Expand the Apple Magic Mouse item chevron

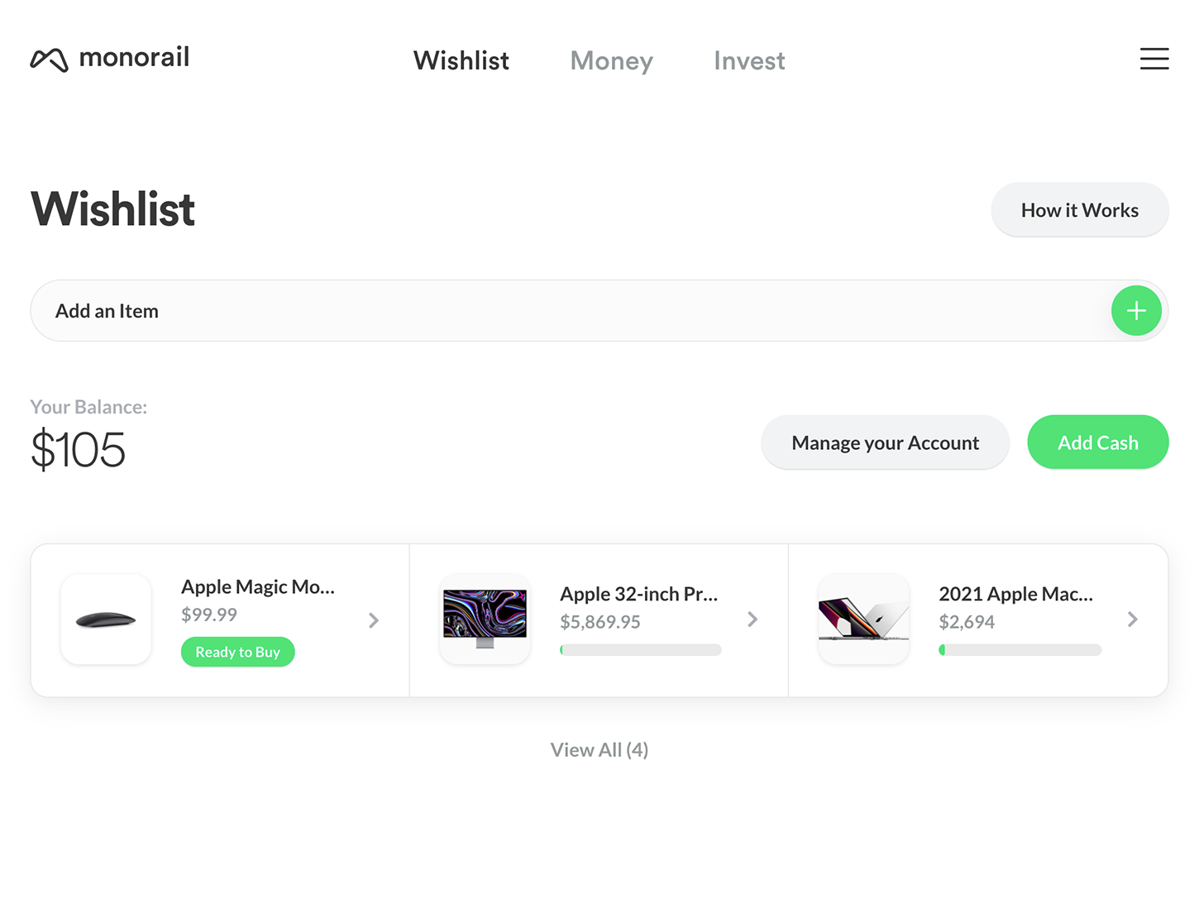[374, 620]
